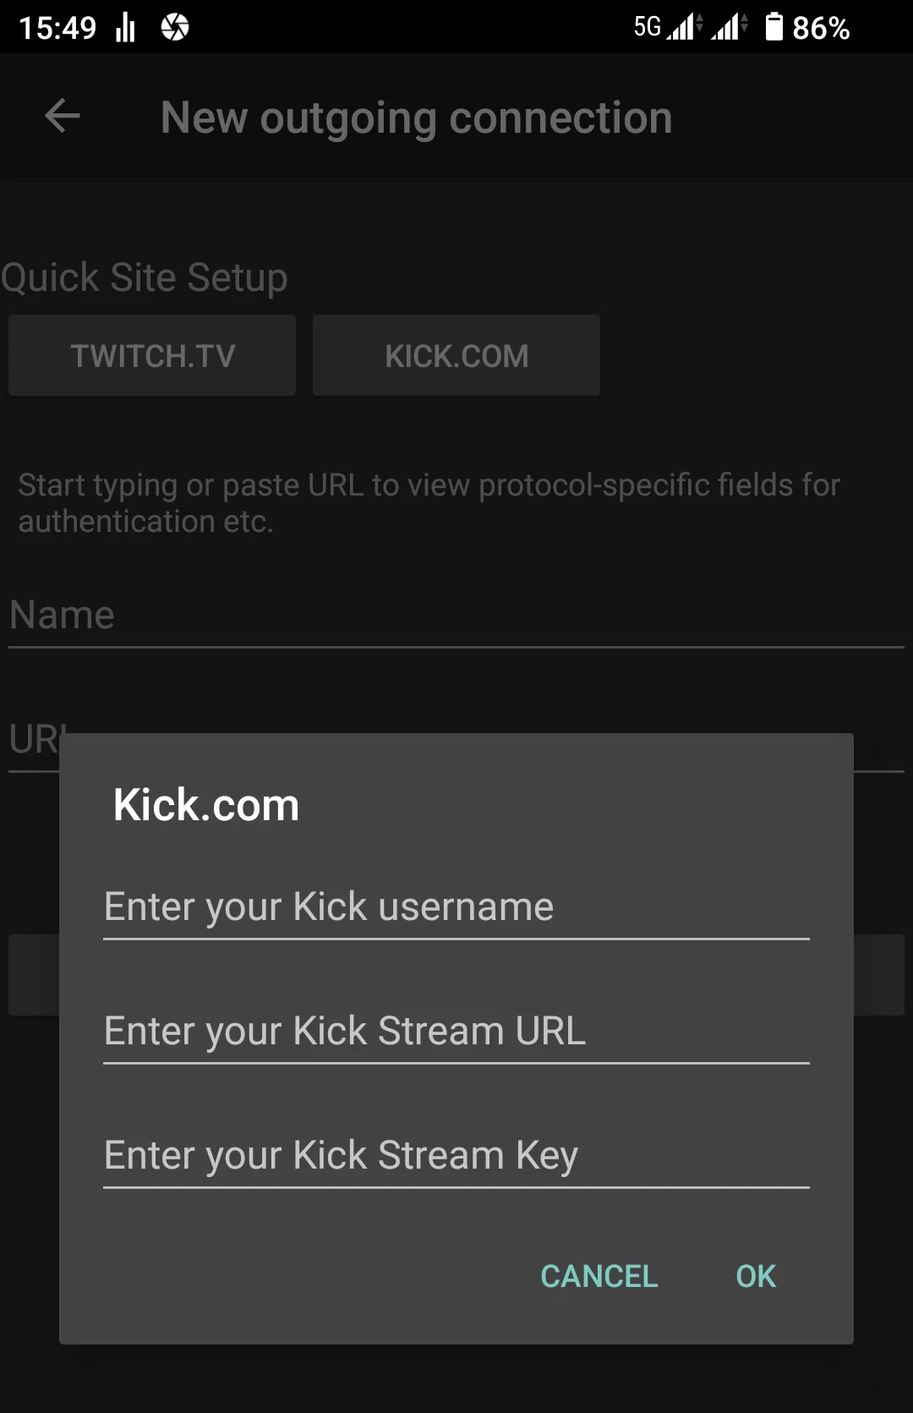Tap the second signal strength icon
This screenshot has width=913, height=1413.
click(729, 26)
